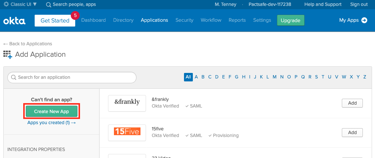Add the 15five application
The image size is (375, 158).
coord(352,133)
